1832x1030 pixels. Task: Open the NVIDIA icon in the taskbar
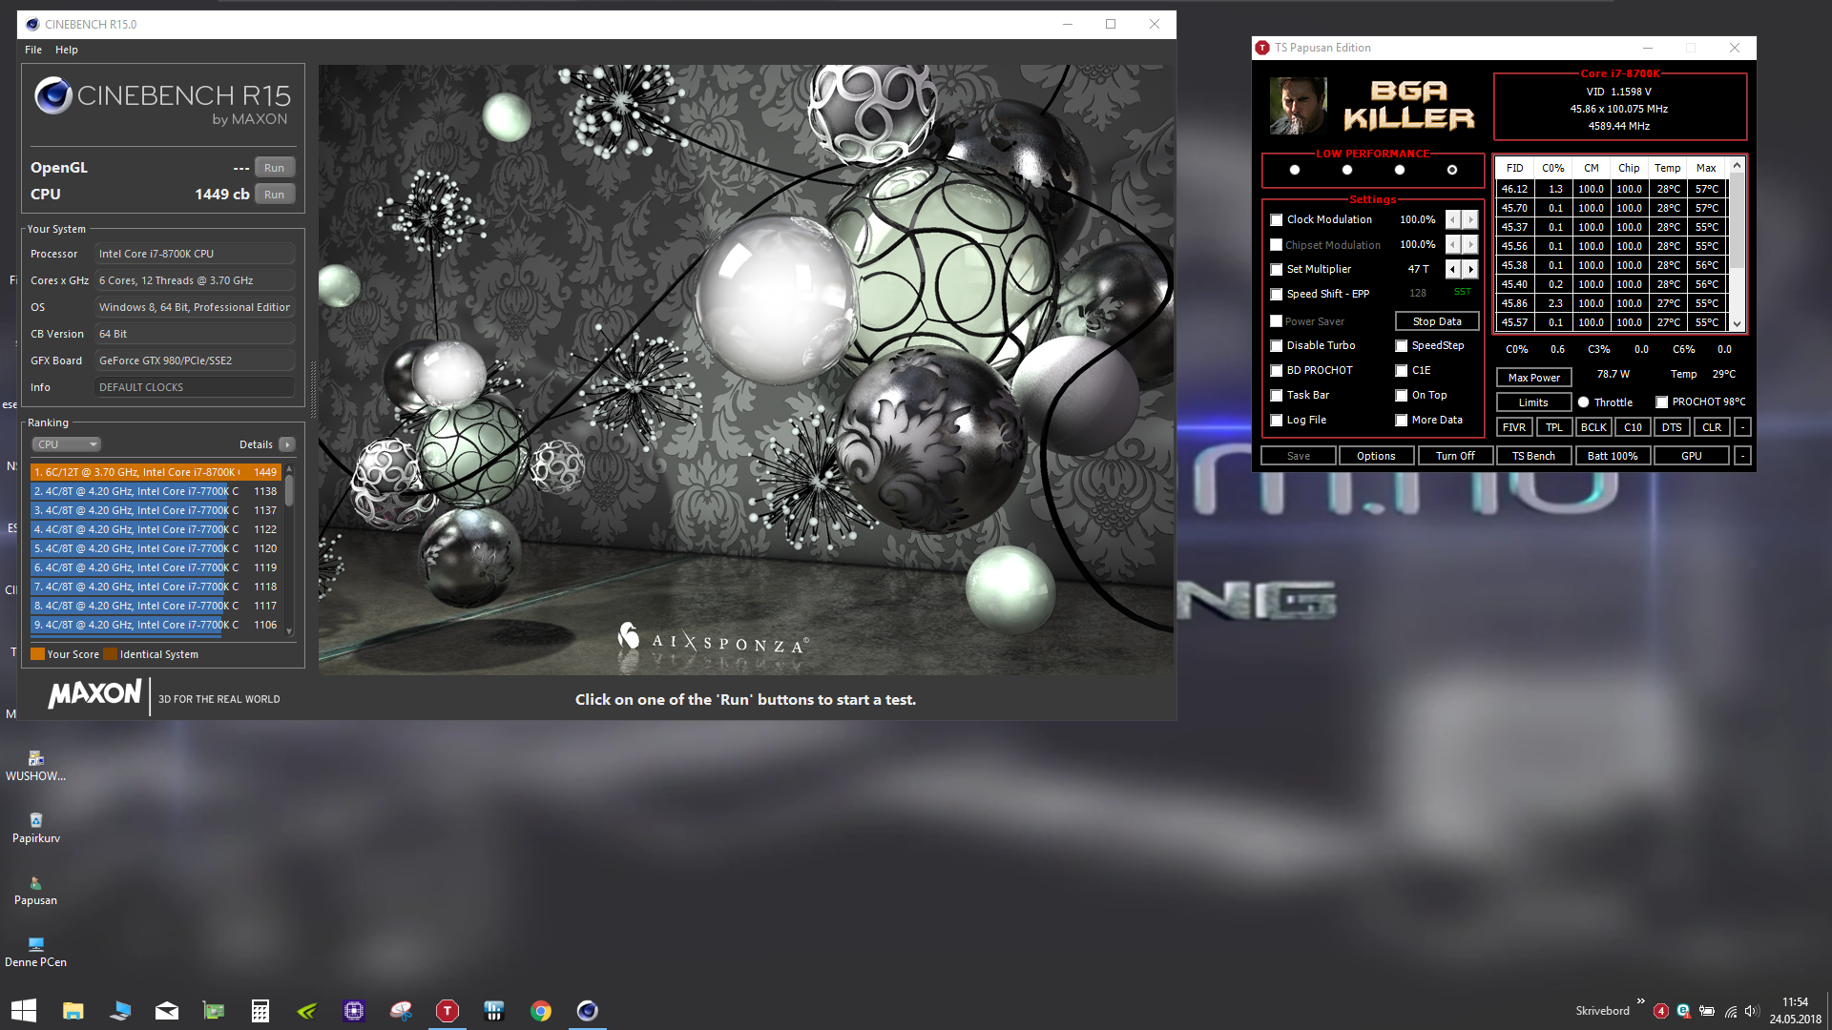pos(306,1011)
